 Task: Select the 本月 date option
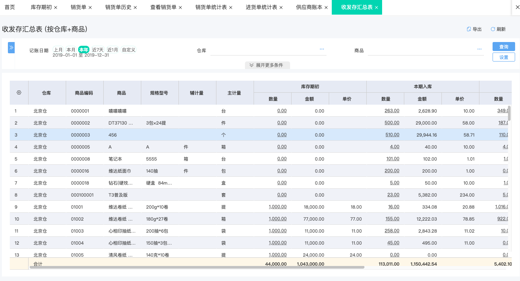(71, 49)
